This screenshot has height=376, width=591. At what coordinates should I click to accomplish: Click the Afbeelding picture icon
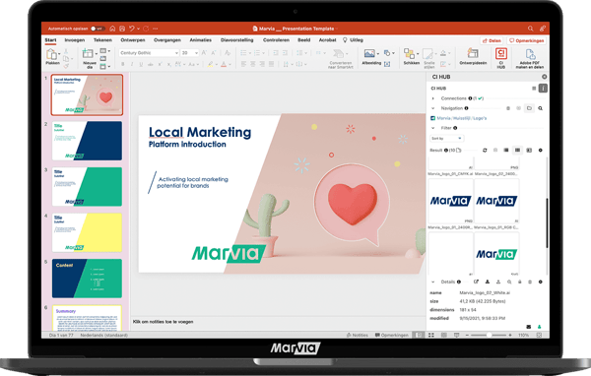pyautogui.click(x=369, y=53)
